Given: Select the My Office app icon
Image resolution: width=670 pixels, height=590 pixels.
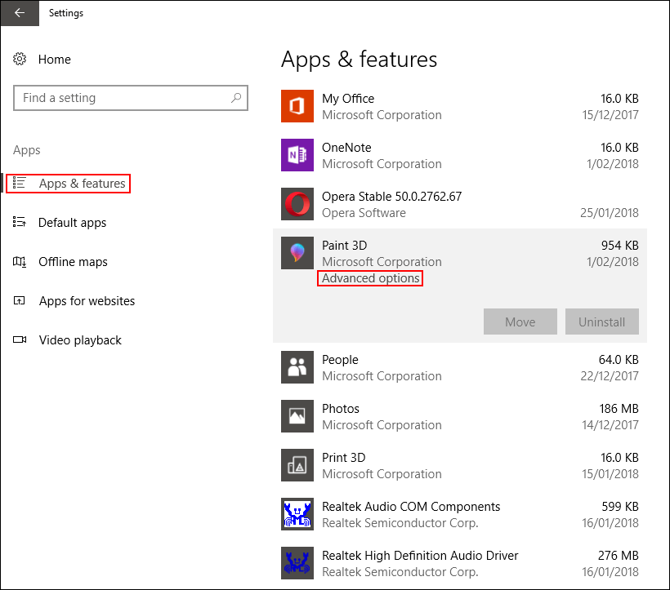Looking at the screenshot, I should click(297, 106).
